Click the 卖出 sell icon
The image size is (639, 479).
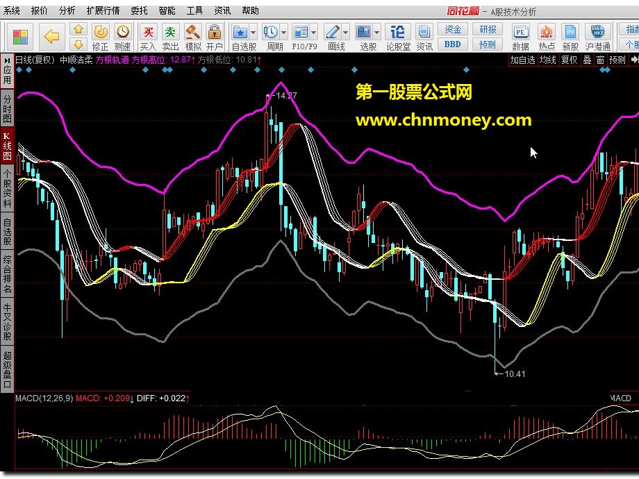click(x=170, y=37)
